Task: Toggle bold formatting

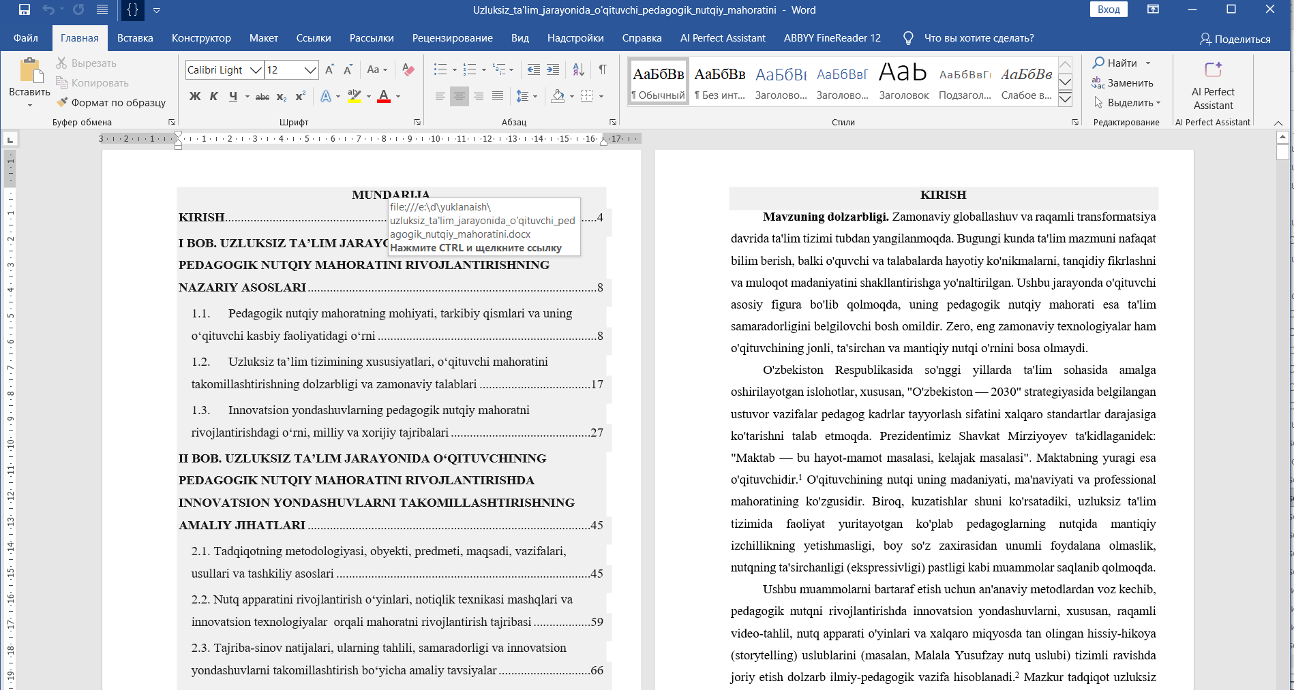Action: tap(195, 97)
